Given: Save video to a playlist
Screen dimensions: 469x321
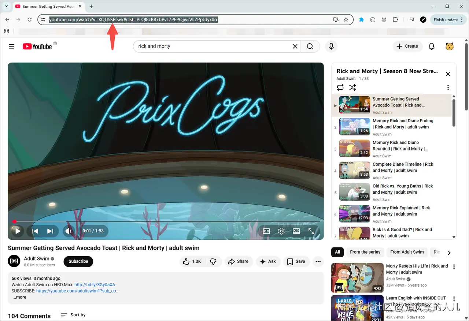Looking at the screenshot, I should pos(296,261).
